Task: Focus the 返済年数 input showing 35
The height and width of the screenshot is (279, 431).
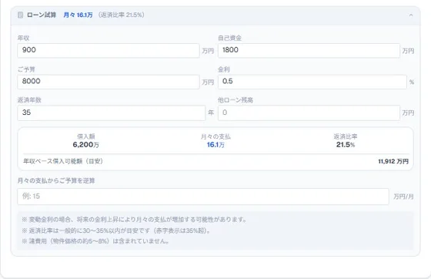Action: [x=112, y=113]
